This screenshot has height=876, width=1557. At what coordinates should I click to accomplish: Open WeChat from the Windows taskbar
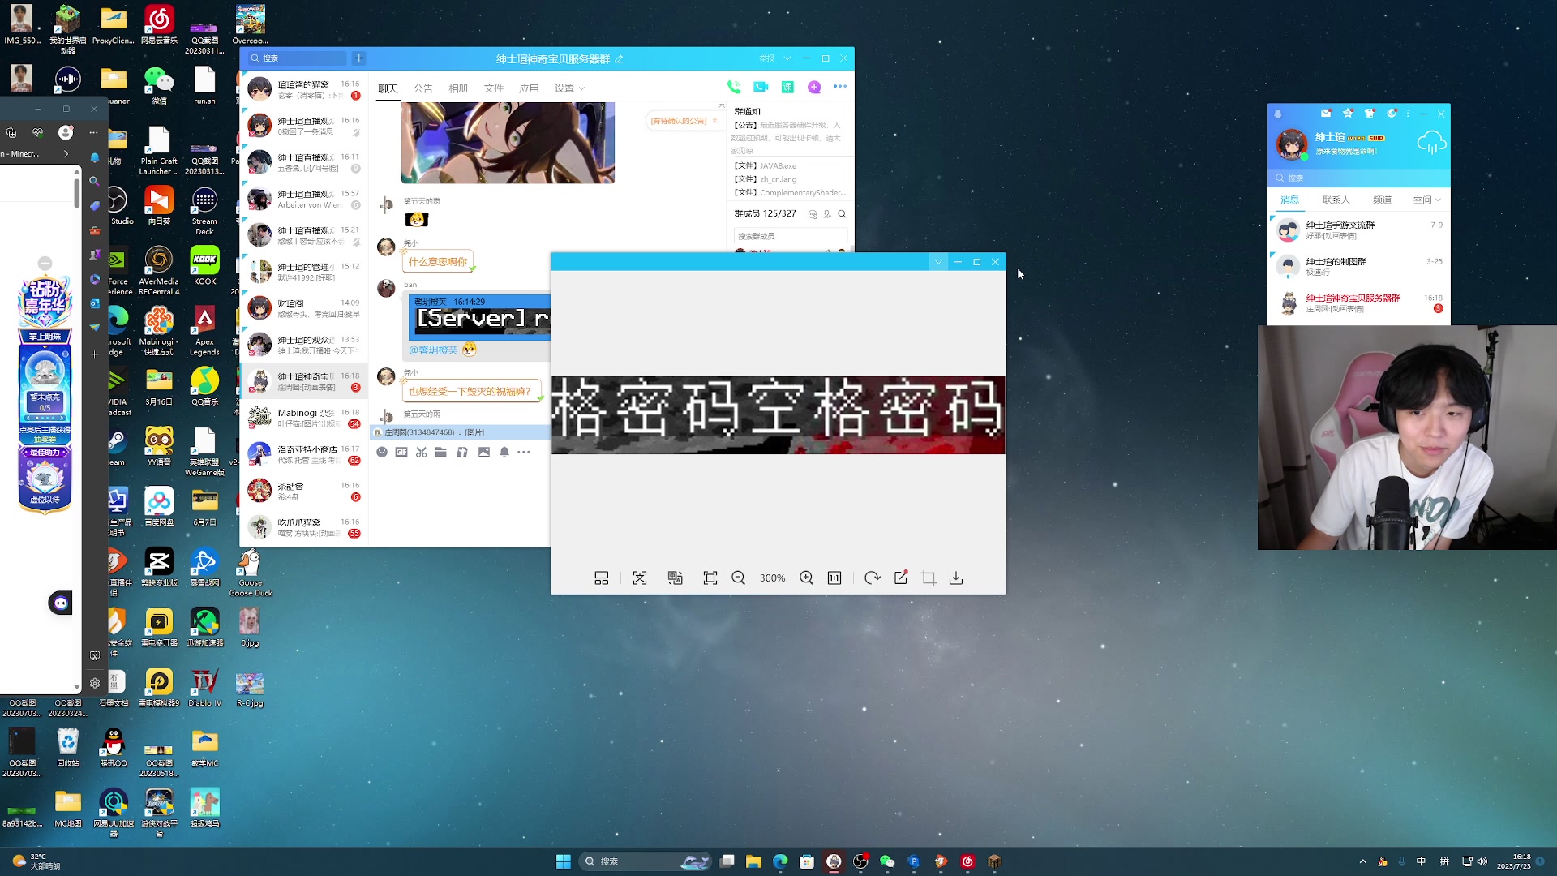coord(887,861)
